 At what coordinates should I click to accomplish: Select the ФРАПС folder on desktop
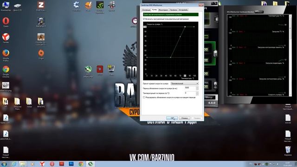40,103
